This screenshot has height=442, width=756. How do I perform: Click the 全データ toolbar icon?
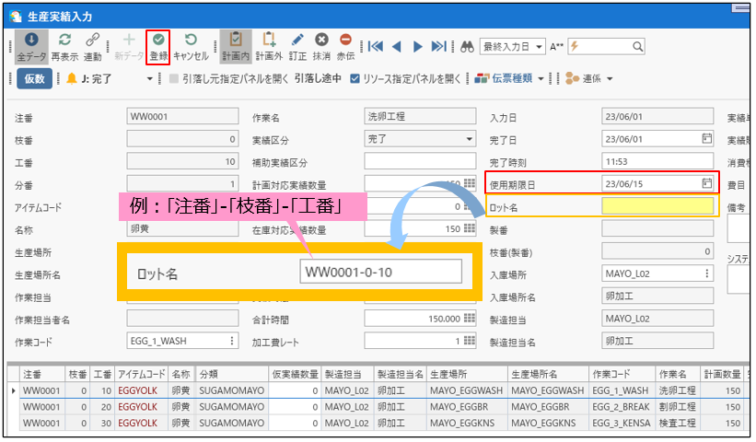pos(31,47)
